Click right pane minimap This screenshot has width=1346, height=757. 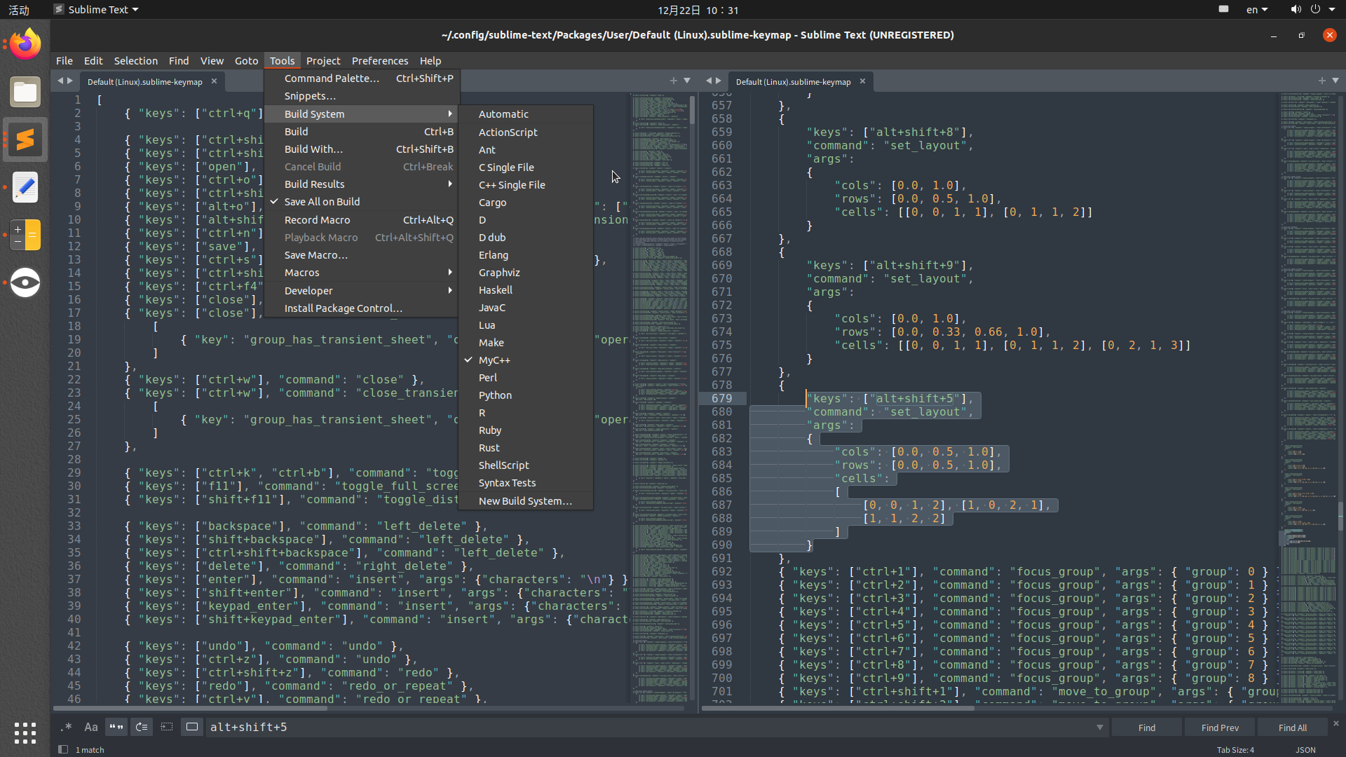point(1307,397)
